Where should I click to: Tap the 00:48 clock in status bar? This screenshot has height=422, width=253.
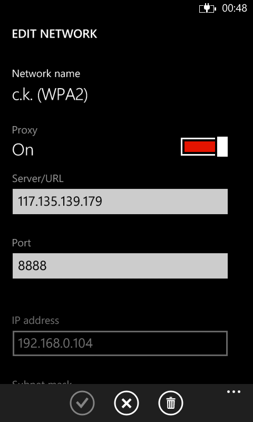(235, 8)
